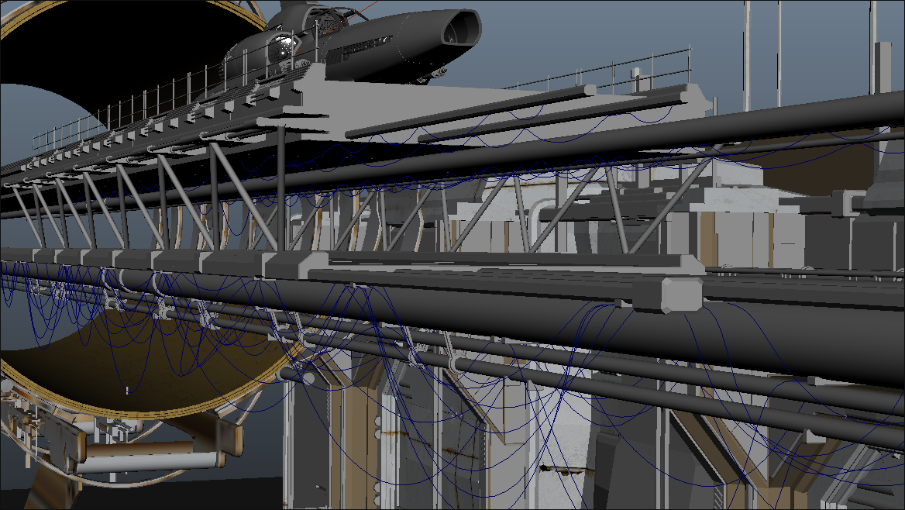The image size is (905, 510).
Task: Click the aircraft's glass cockpit canopy
Action: click(x=280, y=47)
